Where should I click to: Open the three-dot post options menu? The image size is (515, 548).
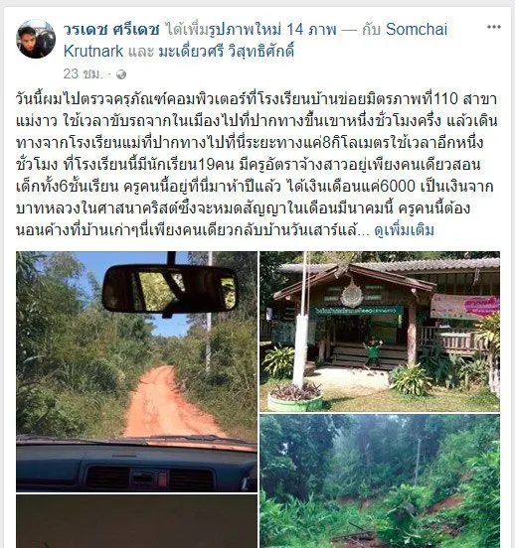(x=494, y=27)
